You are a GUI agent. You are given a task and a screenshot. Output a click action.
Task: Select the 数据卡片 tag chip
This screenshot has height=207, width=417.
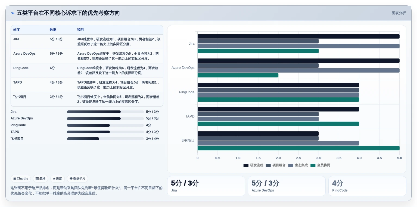pos(77,179)
